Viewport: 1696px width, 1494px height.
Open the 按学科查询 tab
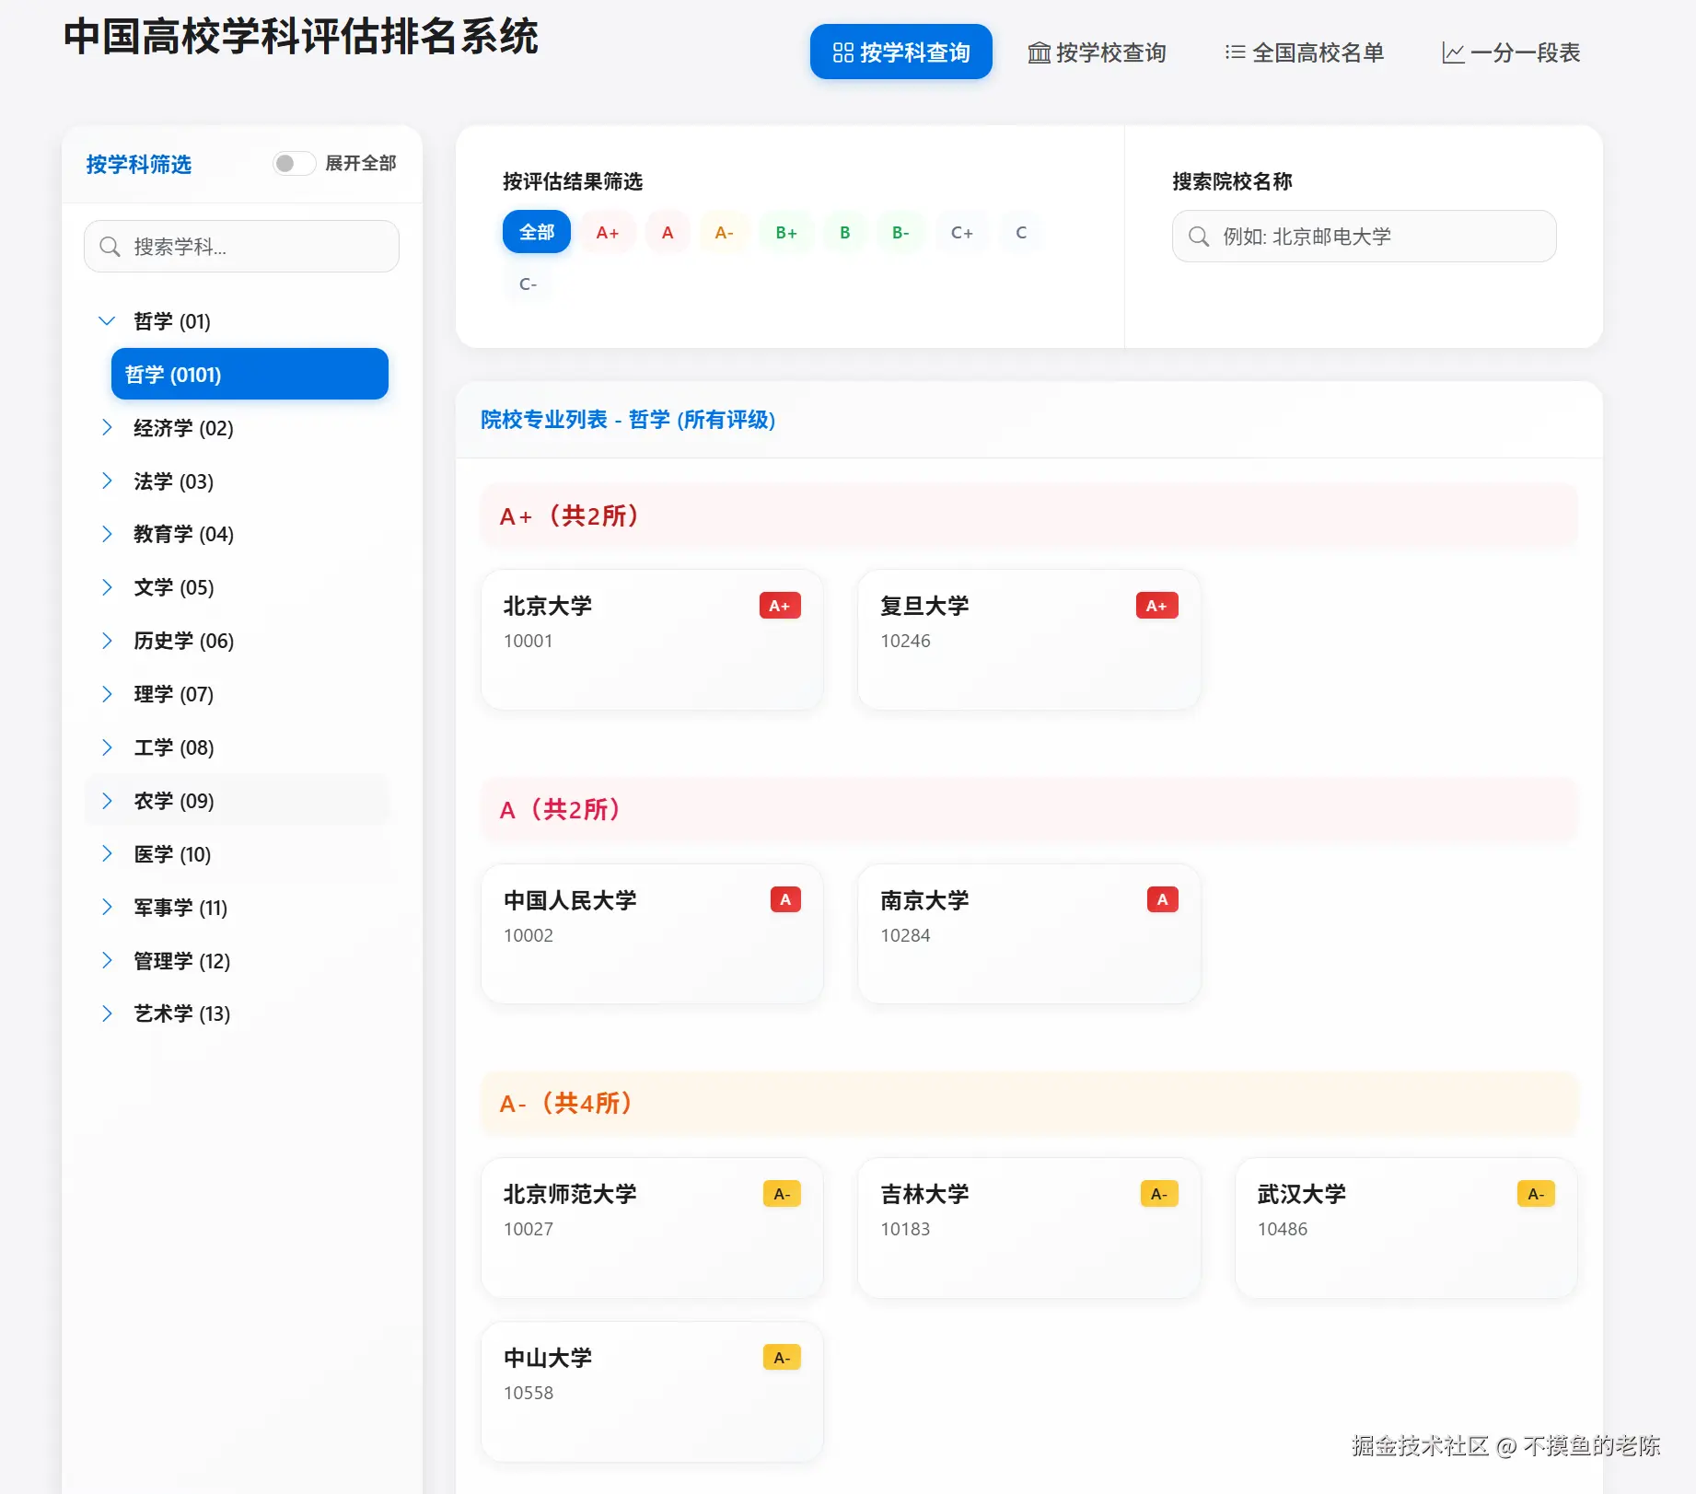900,52
